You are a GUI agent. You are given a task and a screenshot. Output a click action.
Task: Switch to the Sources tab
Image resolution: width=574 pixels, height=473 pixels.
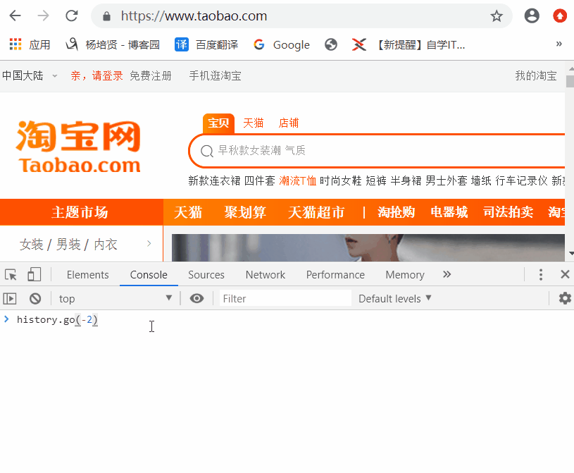[x=206, y=275]
